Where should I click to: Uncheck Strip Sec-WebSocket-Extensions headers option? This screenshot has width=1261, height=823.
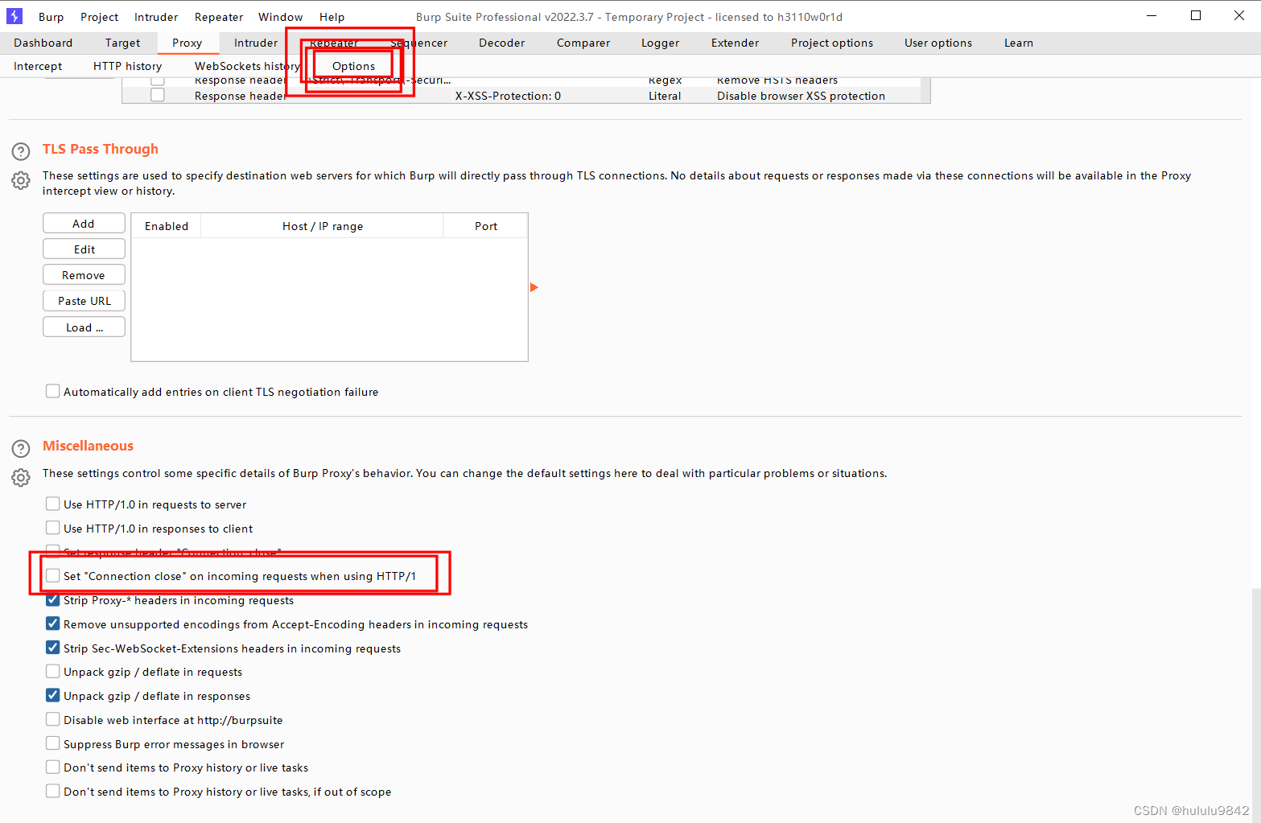click(x=53, y=648)
